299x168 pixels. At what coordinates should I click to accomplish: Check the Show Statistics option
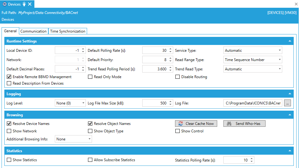pos(9,160)
